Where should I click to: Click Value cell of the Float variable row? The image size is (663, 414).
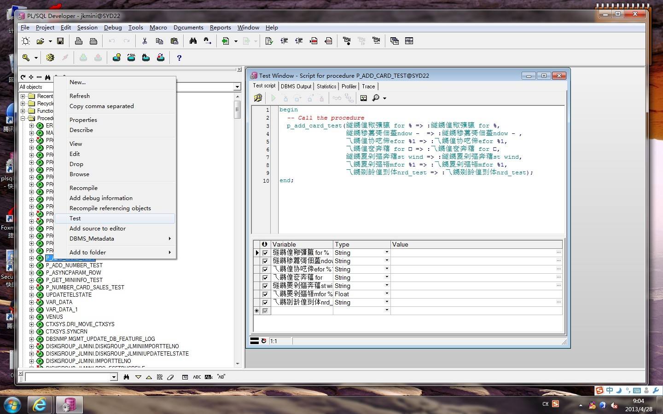point(476,294)
